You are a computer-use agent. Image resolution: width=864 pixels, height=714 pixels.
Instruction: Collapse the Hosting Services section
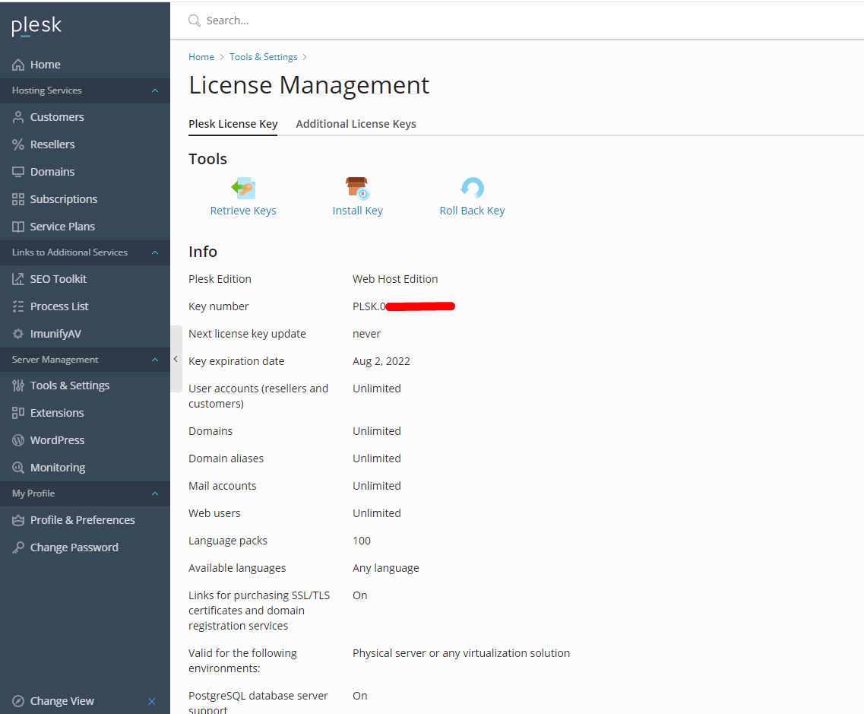click(155, 90)
